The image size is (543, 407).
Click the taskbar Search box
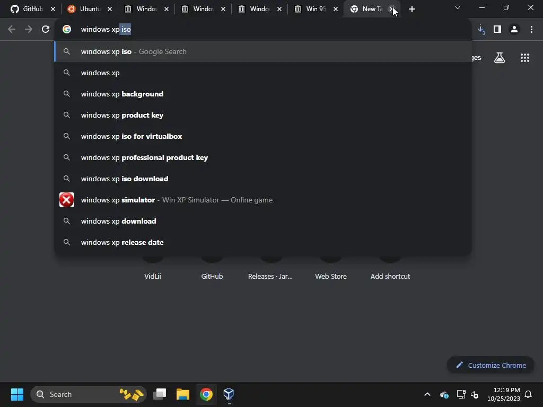[x=89, y=394]
